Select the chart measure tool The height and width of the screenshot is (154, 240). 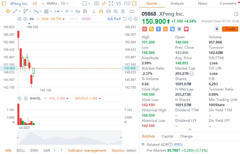(46, 11)
